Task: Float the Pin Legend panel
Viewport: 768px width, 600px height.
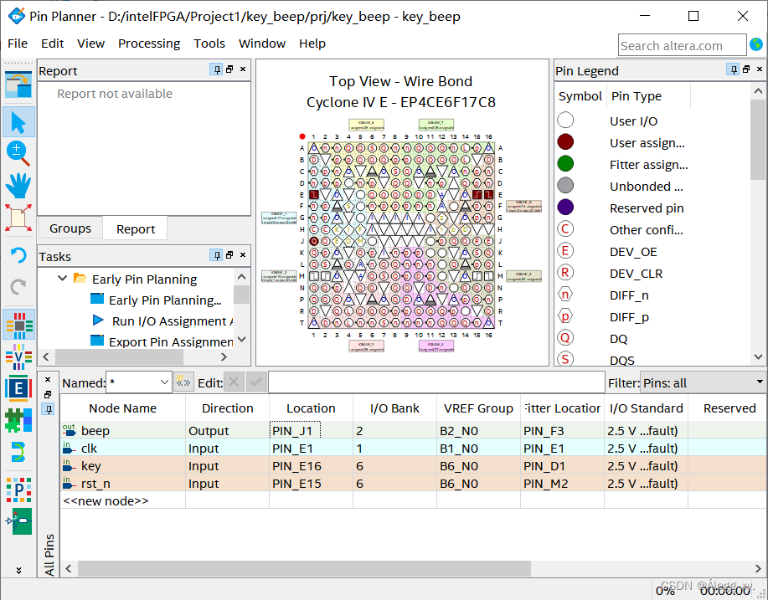Action: coord(746,69)
